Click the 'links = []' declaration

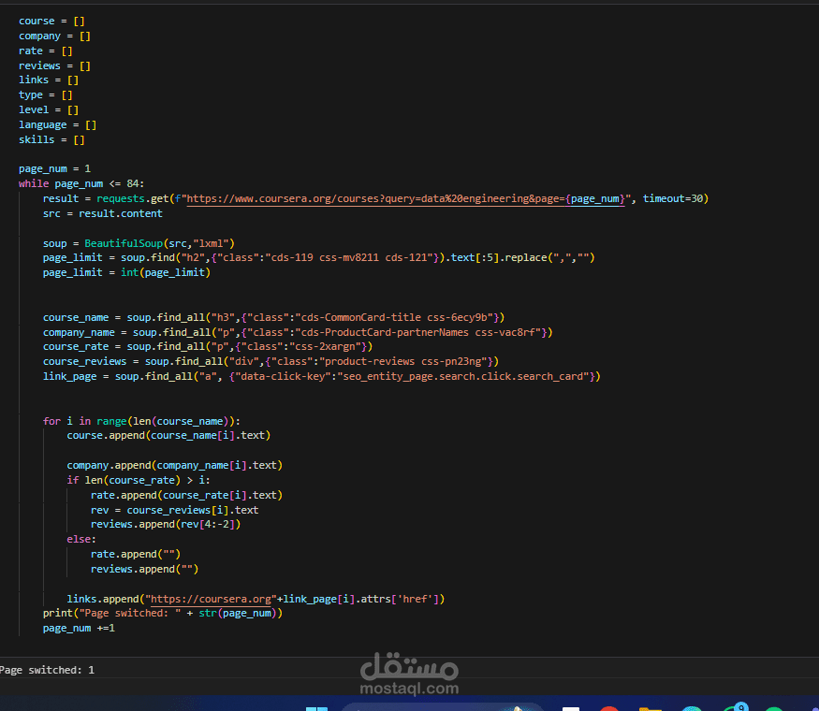49,80
